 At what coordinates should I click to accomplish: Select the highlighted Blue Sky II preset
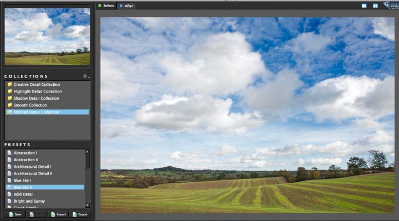(45, 187)
